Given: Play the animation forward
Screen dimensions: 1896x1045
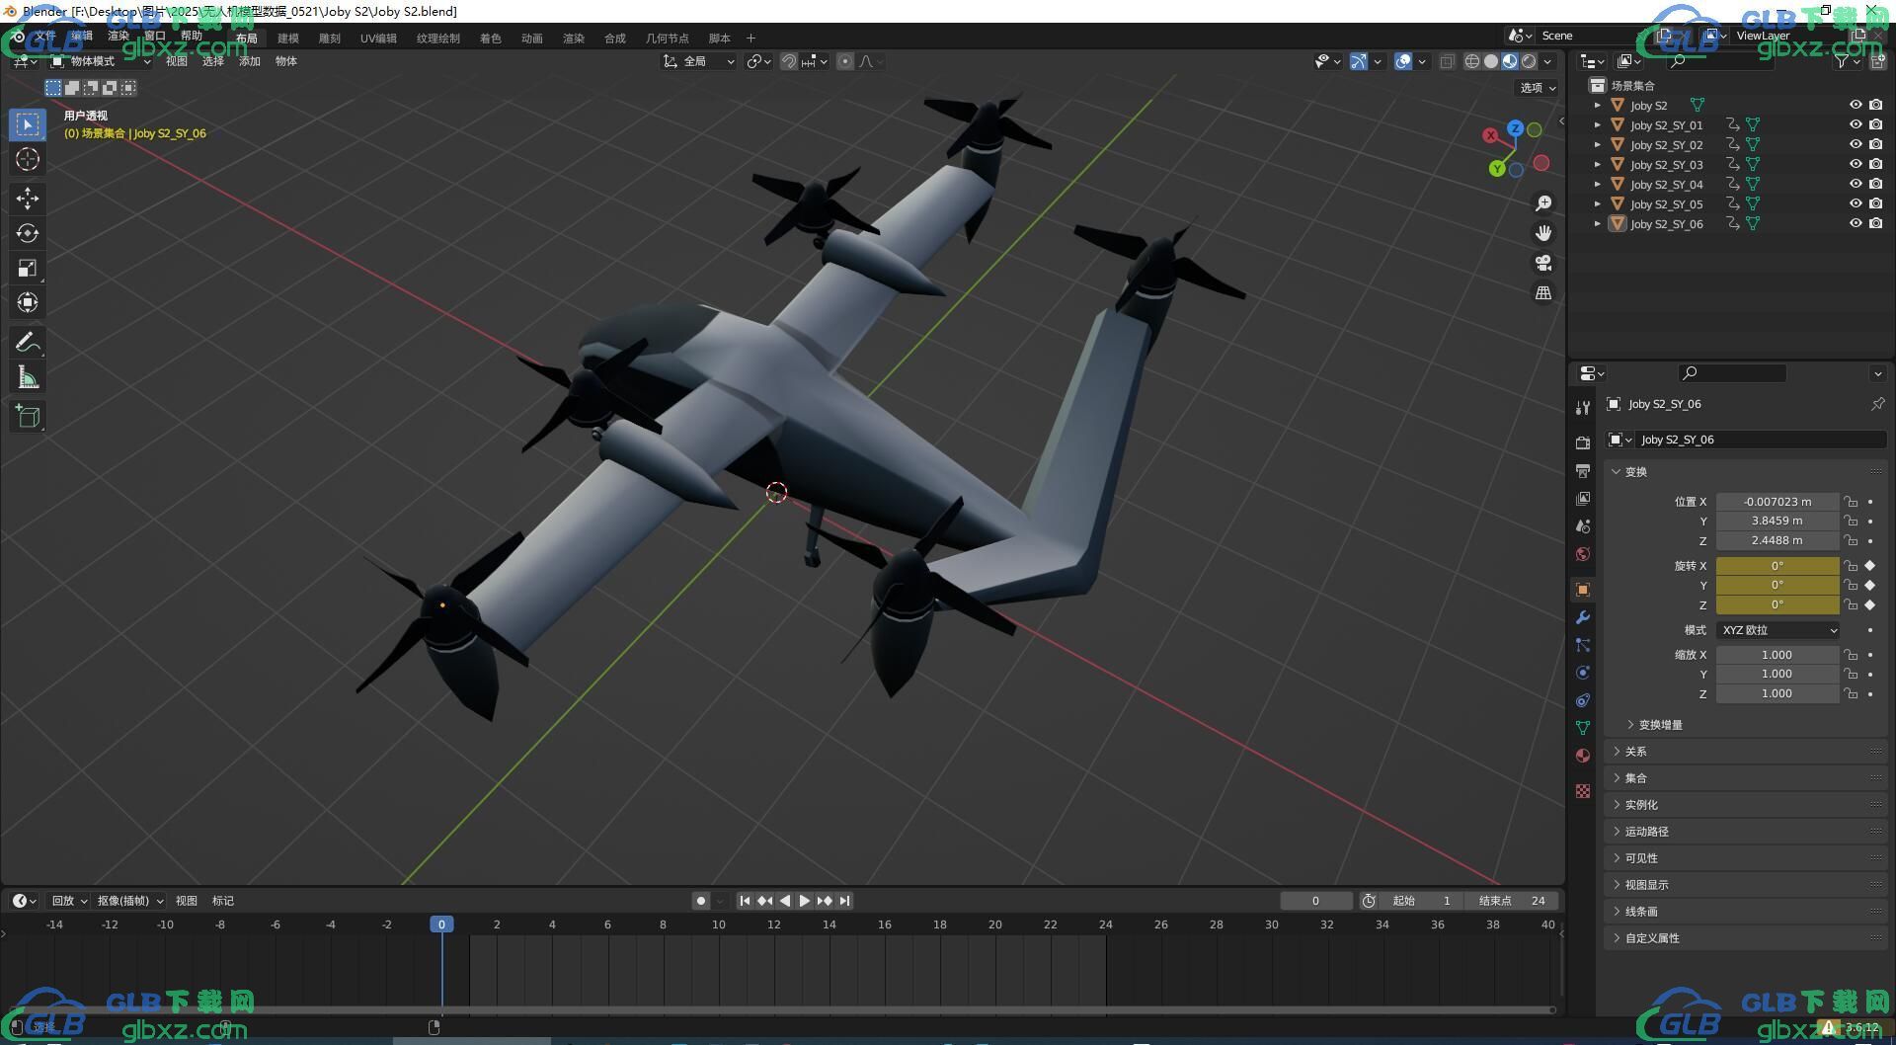Looking at the screenshot, I should 805,901.
